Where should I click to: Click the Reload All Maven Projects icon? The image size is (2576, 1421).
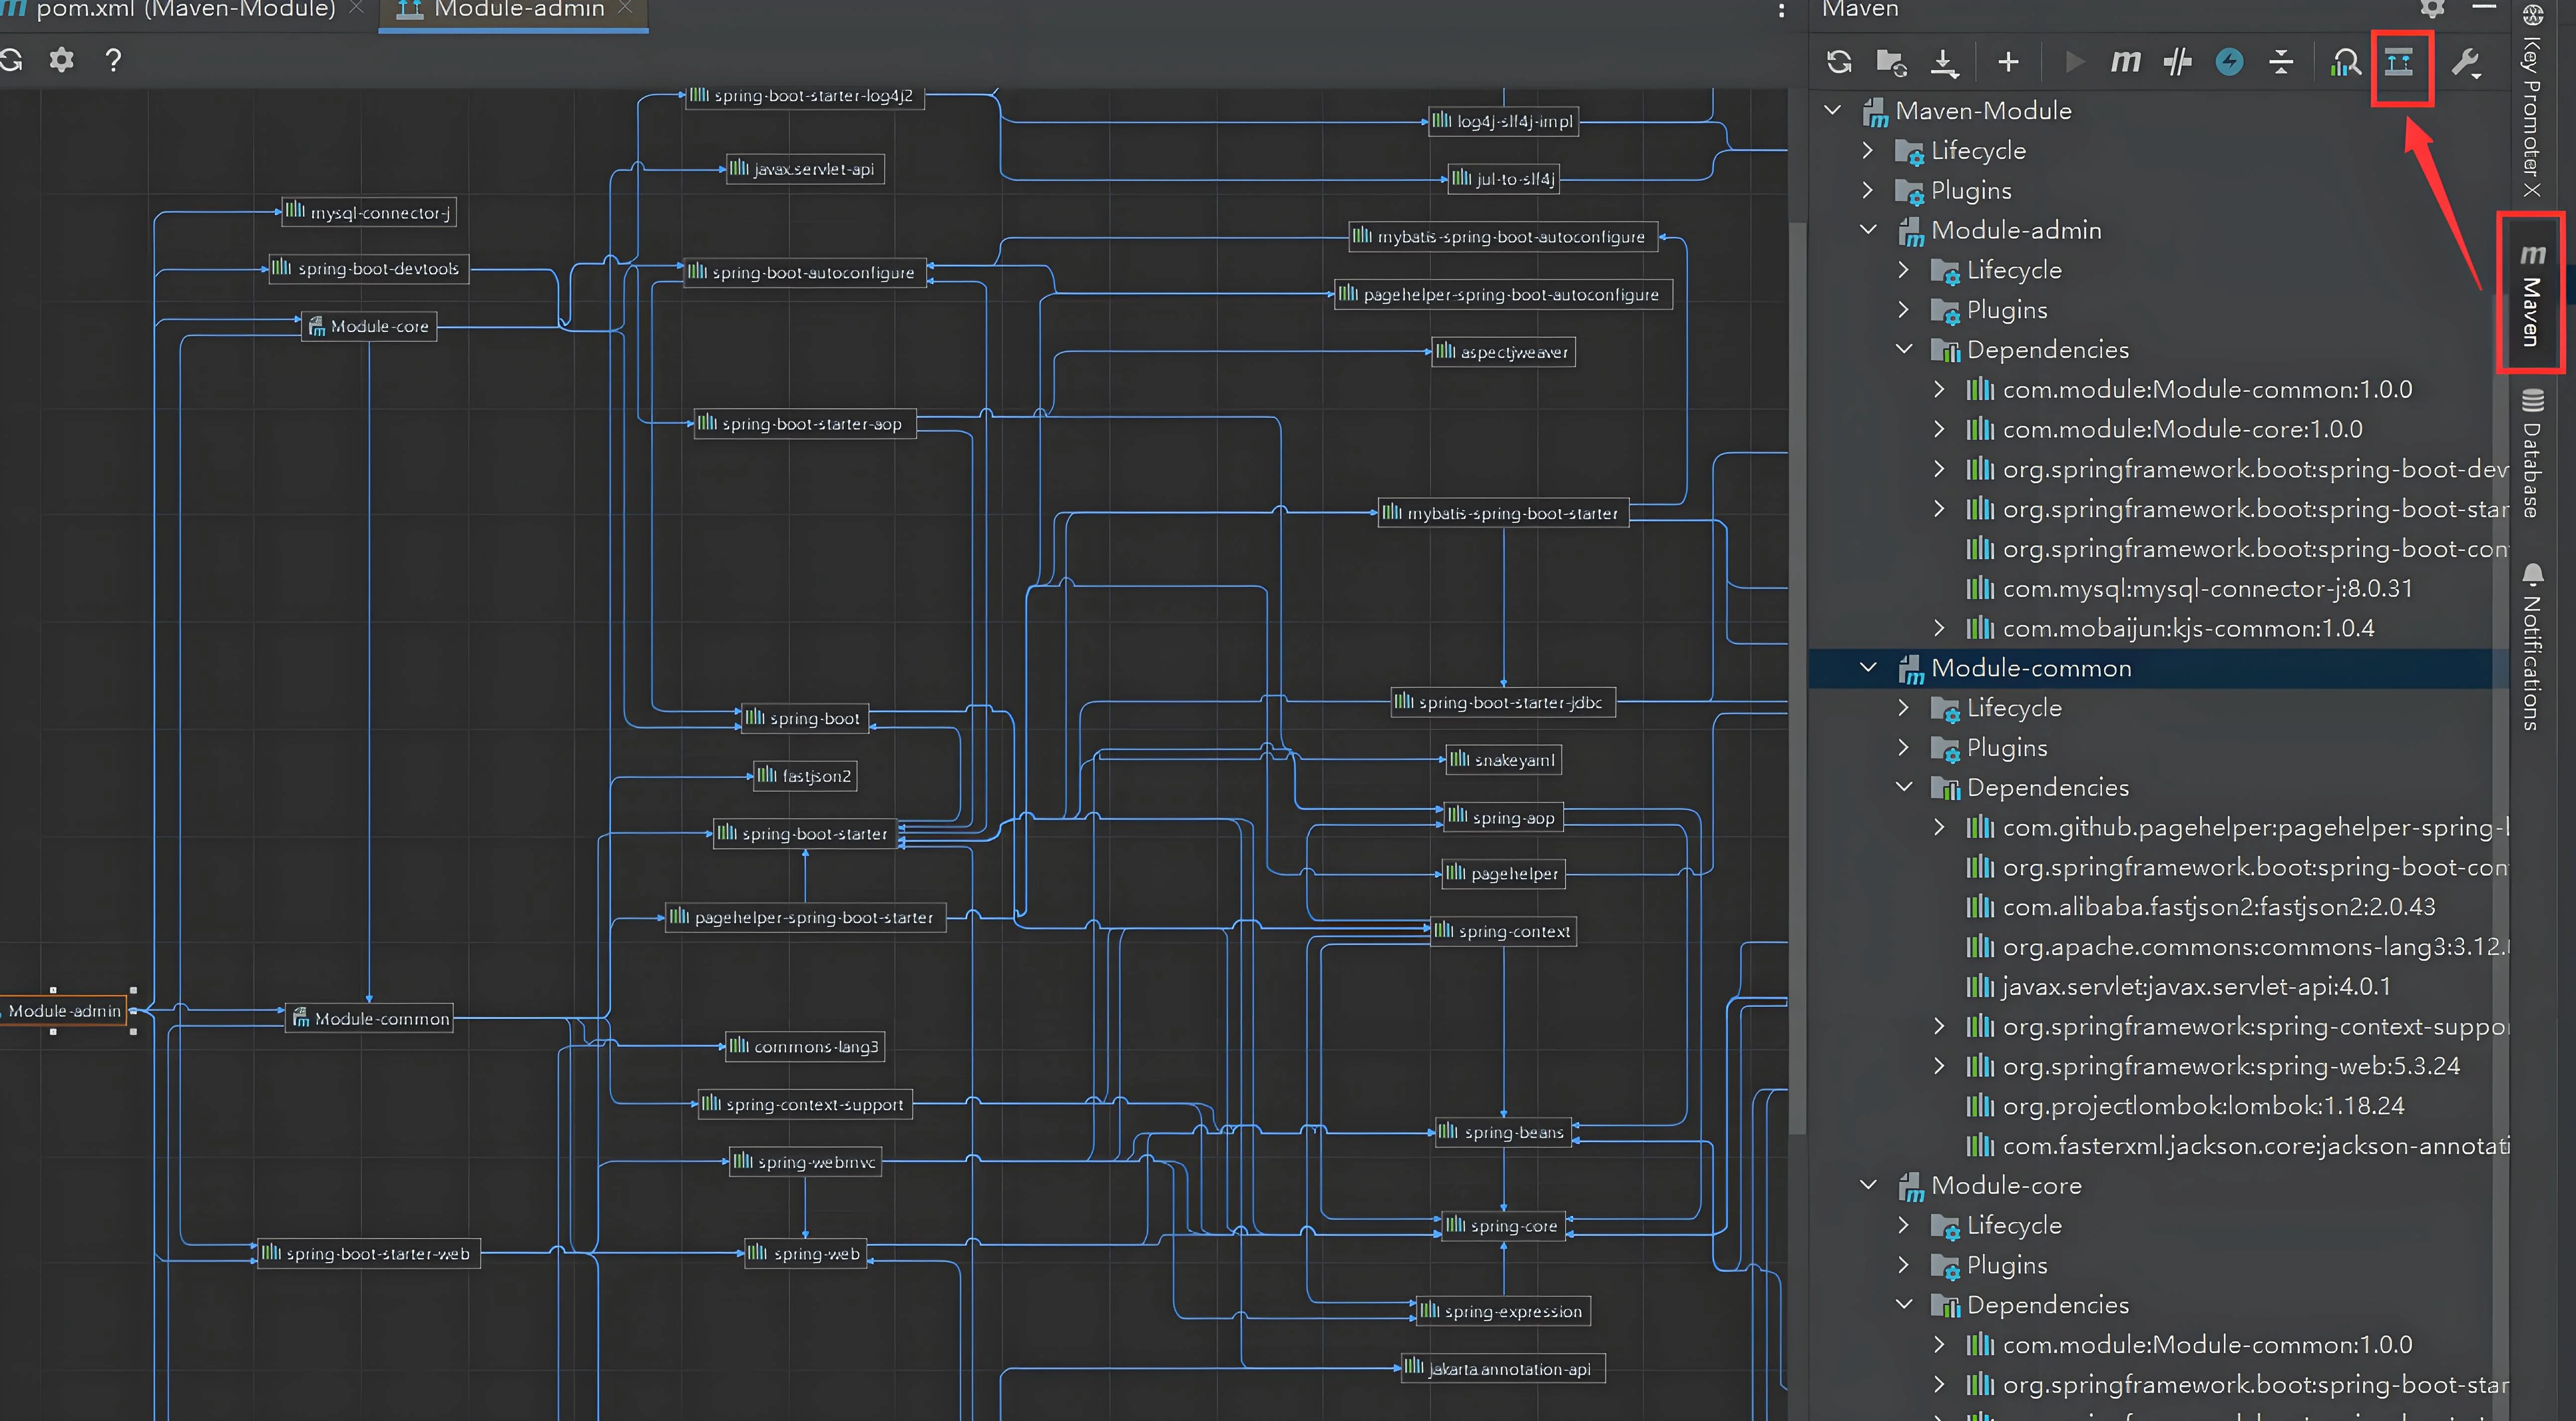coord(1839,62)
